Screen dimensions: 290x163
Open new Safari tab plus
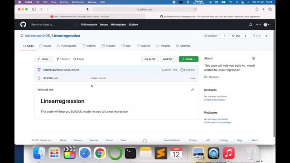pos(263,9)
